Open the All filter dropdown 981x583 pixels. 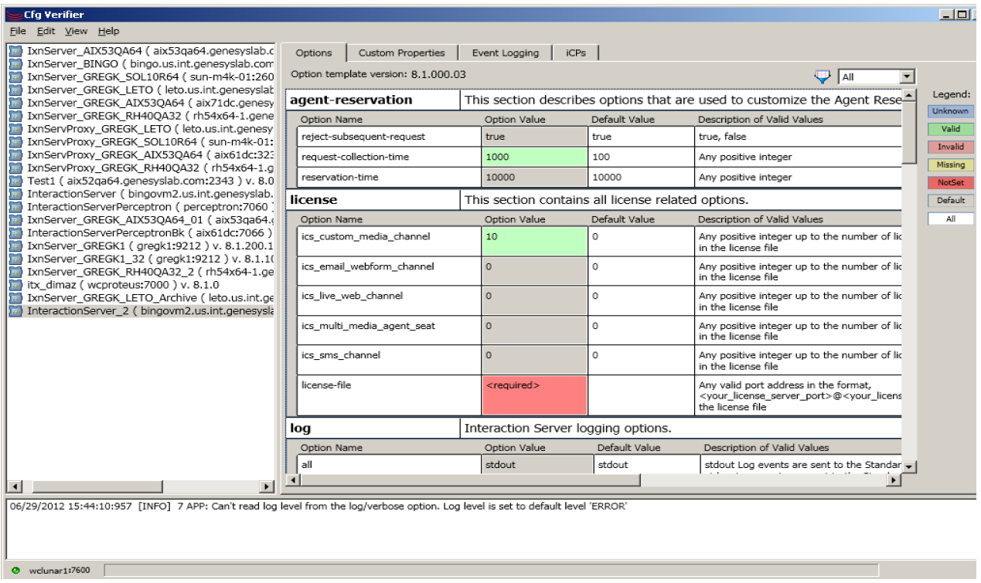tap(908, 77)
